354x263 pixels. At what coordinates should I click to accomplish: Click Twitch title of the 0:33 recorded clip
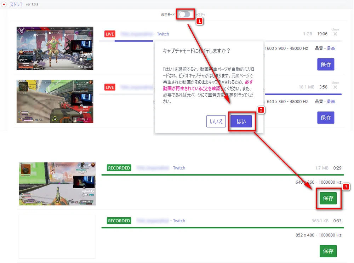(161, 221)
